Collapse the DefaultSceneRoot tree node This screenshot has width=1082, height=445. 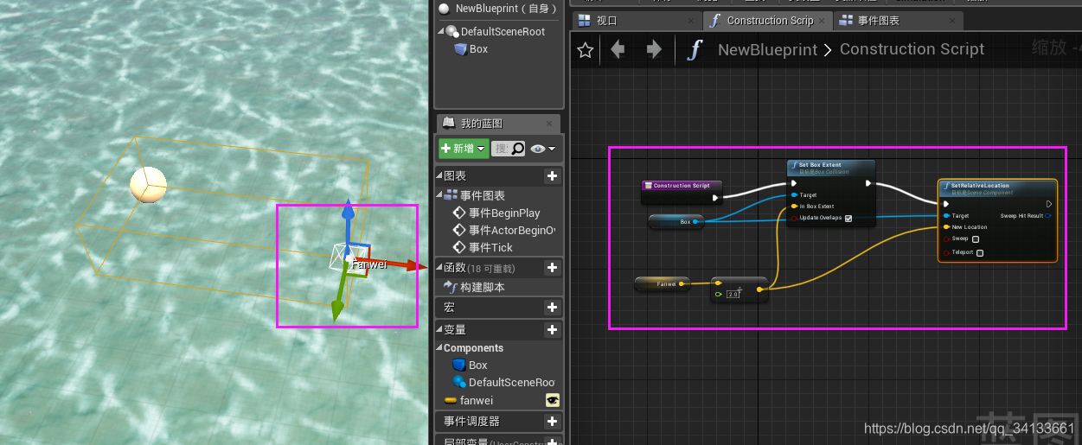coord(441,31)
